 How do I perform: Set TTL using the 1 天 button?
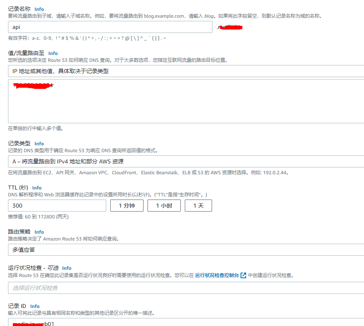coord(198,205)
